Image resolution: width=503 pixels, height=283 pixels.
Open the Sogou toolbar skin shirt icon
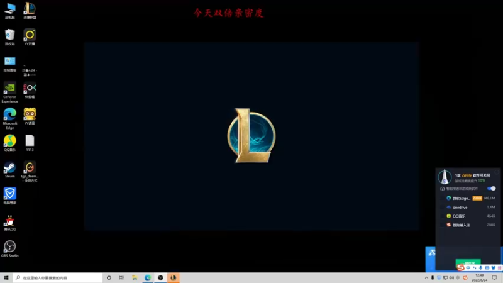click(x=494, y=268)
